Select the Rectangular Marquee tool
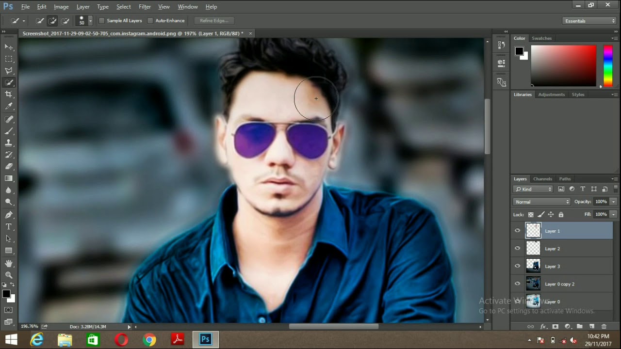 pos(9,59)
